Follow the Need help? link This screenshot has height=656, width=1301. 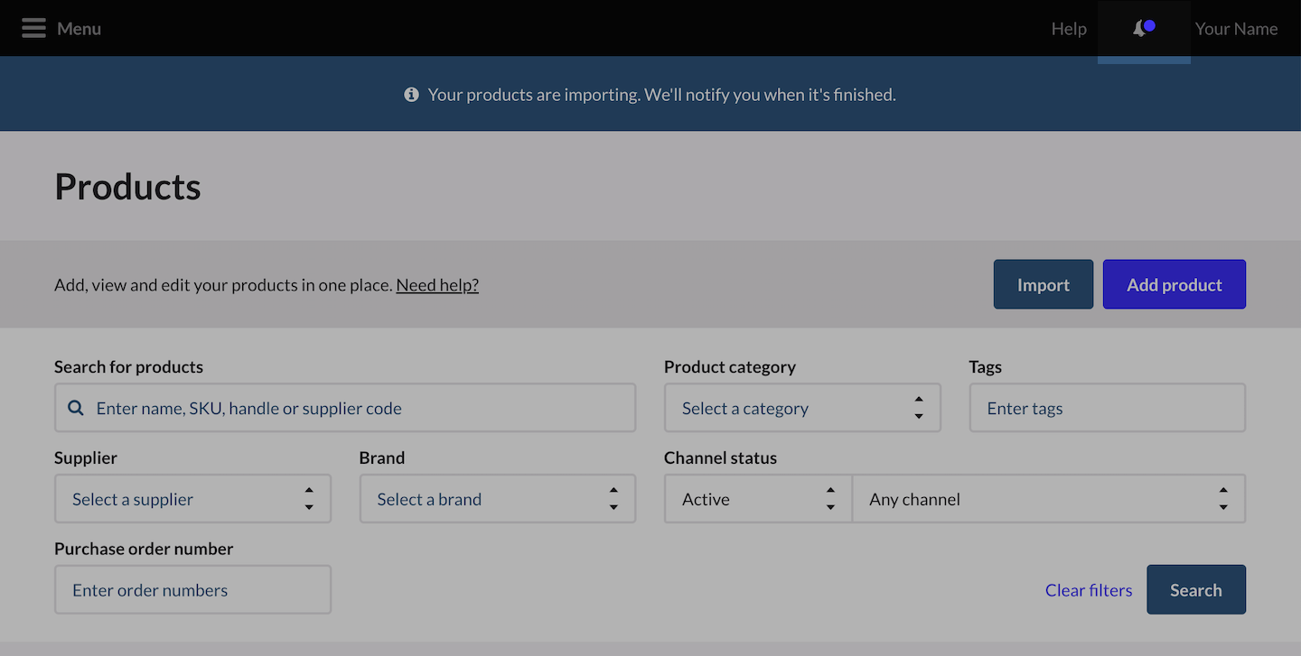point(437,285)
